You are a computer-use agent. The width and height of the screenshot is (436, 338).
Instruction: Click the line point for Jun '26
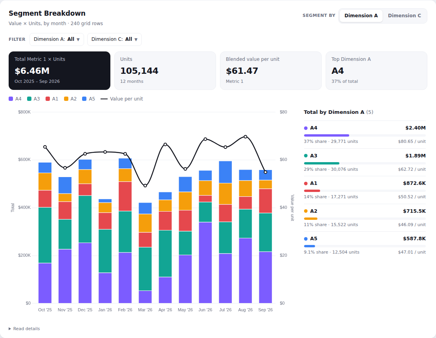(205, 139)
